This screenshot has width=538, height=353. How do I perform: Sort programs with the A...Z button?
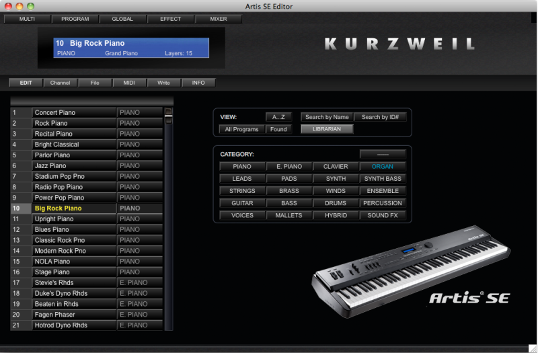point(278,117)
